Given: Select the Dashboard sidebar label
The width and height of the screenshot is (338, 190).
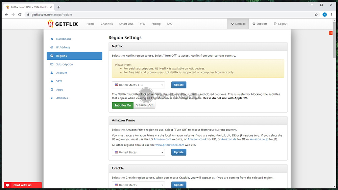Looking at the screenshot, I should 64,39.
